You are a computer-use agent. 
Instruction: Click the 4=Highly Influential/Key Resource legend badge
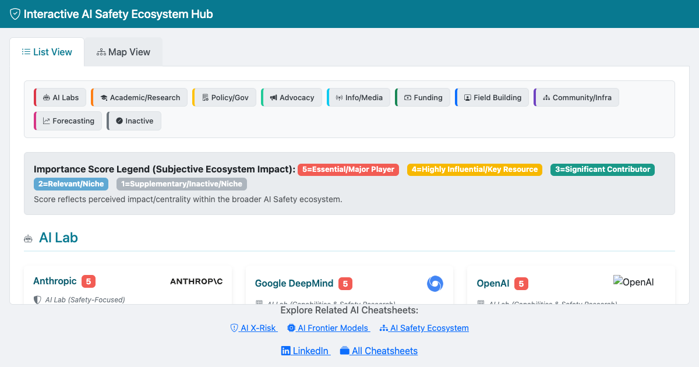click(x=475, y=170)
